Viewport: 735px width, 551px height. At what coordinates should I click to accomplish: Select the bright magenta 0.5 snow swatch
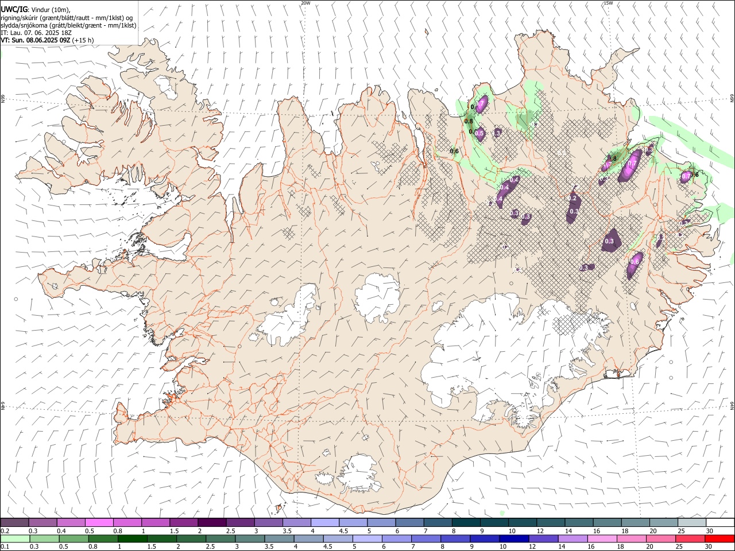tap(99, 522)
